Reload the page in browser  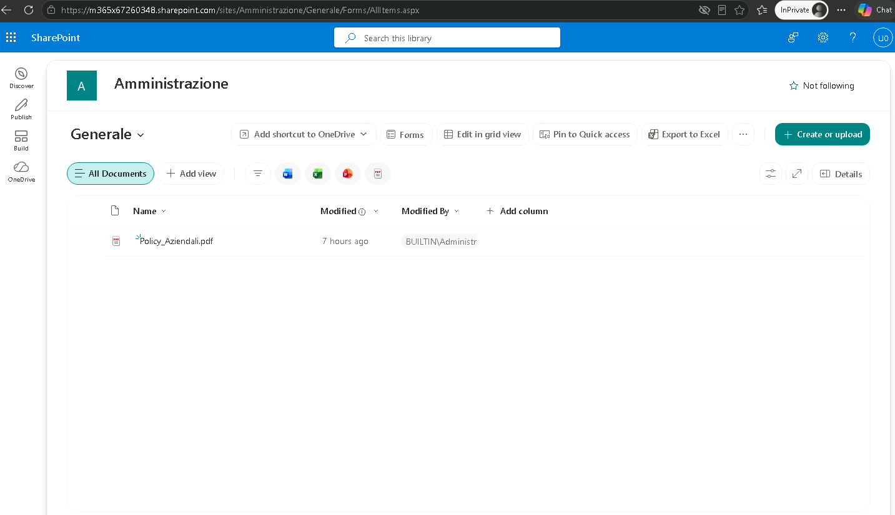point(28,10)
